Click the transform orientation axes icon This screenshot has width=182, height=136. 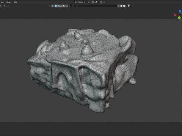76,2
